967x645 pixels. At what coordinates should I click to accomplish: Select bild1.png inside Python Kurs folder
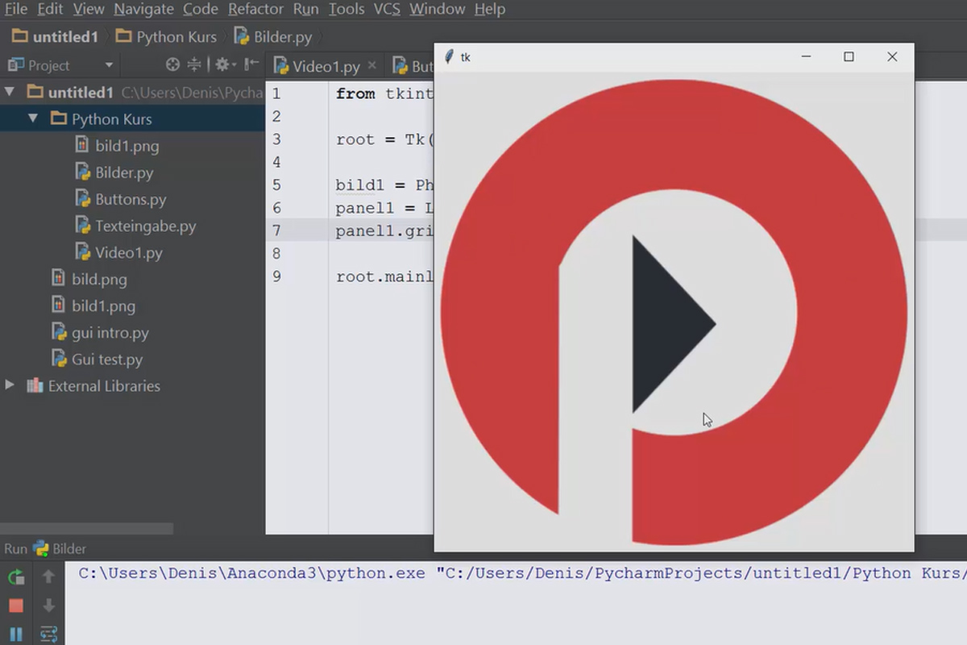(117, 146)
